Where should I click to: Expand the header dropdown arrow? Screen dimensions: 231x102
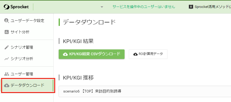(102, 7)
